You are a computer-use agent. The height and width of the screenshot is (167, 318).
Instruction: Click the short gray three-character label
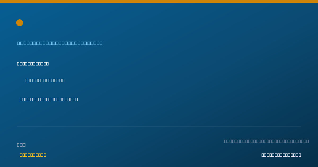click(x=21, y=145)
